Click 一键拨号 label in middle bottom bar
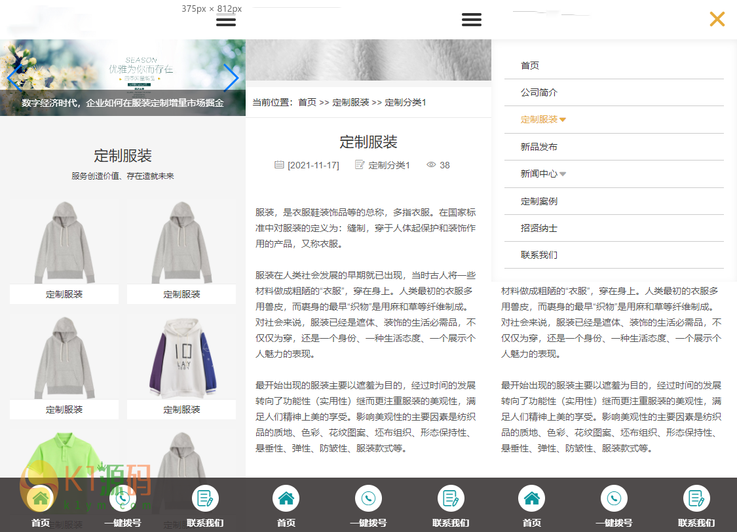The image size is (737, 532). [368, 523]
